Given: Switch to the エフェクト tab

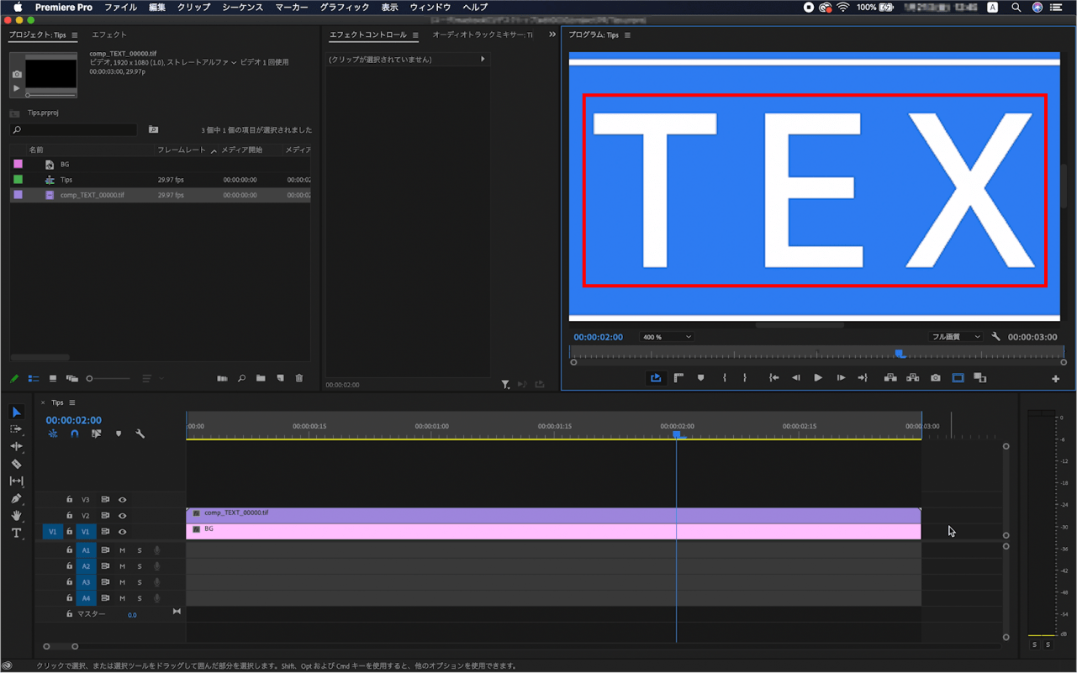Looking at the screenshot, I should (109, 34).
